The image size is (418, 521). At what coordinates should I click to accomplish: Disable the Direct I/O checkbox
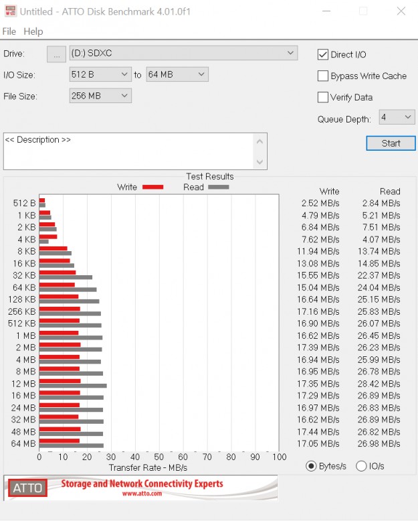324,55
